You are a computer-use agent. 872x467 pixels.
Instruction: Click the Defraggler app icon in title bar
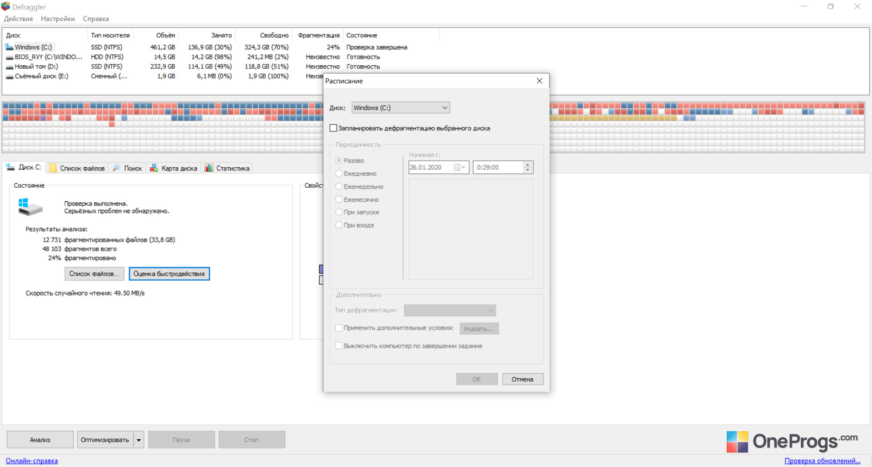click(x=5, y=6)
